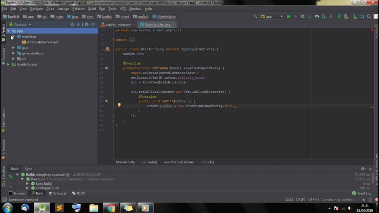
Task: Click the Search Everywhere magnifier icon
Action: tap(369, 17)
